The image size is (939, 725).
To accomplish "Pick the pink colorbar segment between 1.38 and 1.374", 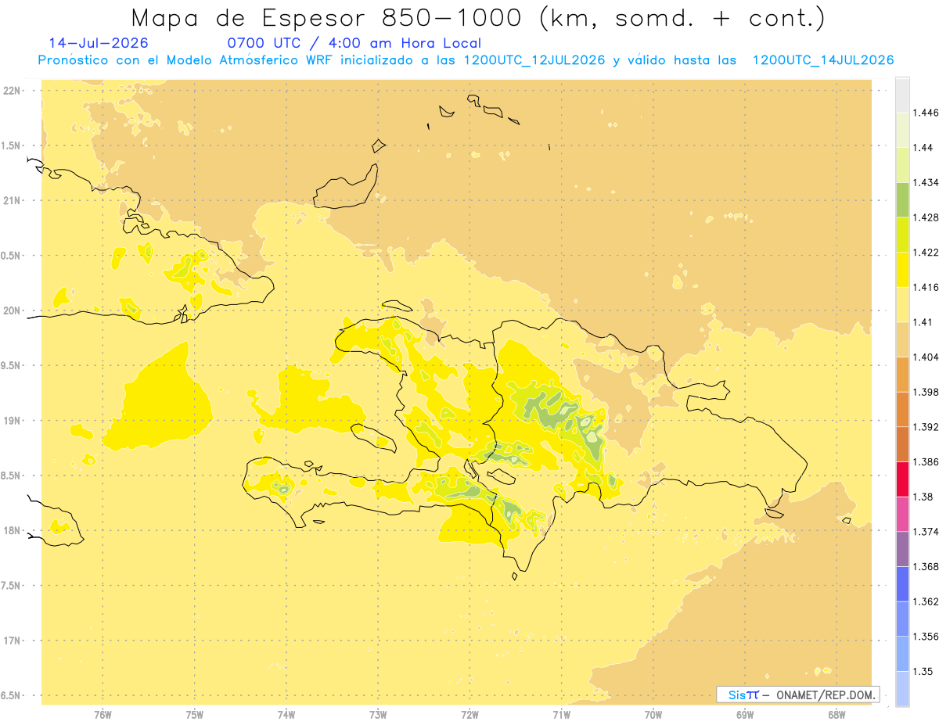I will click(x=902, y=514).
